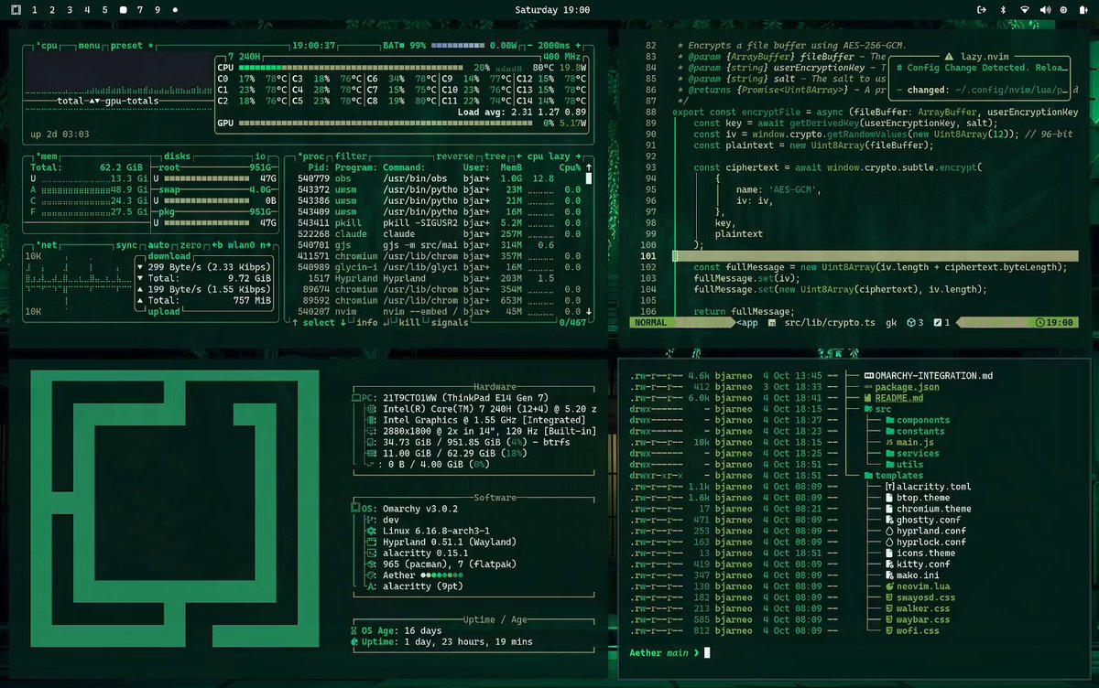
Task: Open the filter field in btop proc box
Action: (x=351, y=156)
